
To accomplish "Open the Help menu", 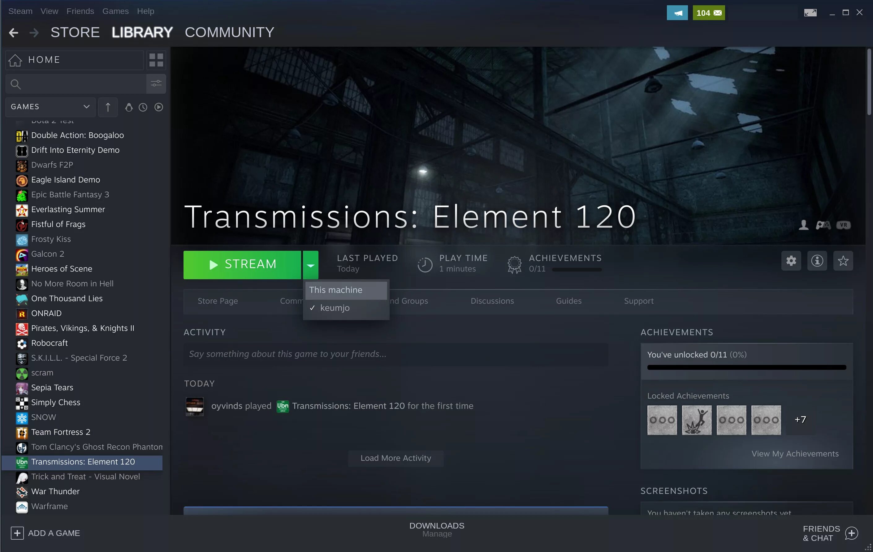I will pyautogui.click(x=145, y=11).
